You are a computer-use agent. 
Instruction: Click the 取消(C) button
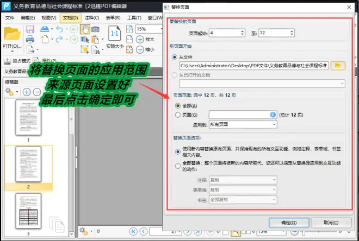coord(331,223)
